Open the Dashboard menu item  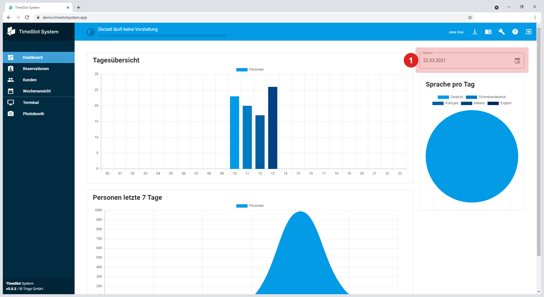coord(39,57)
